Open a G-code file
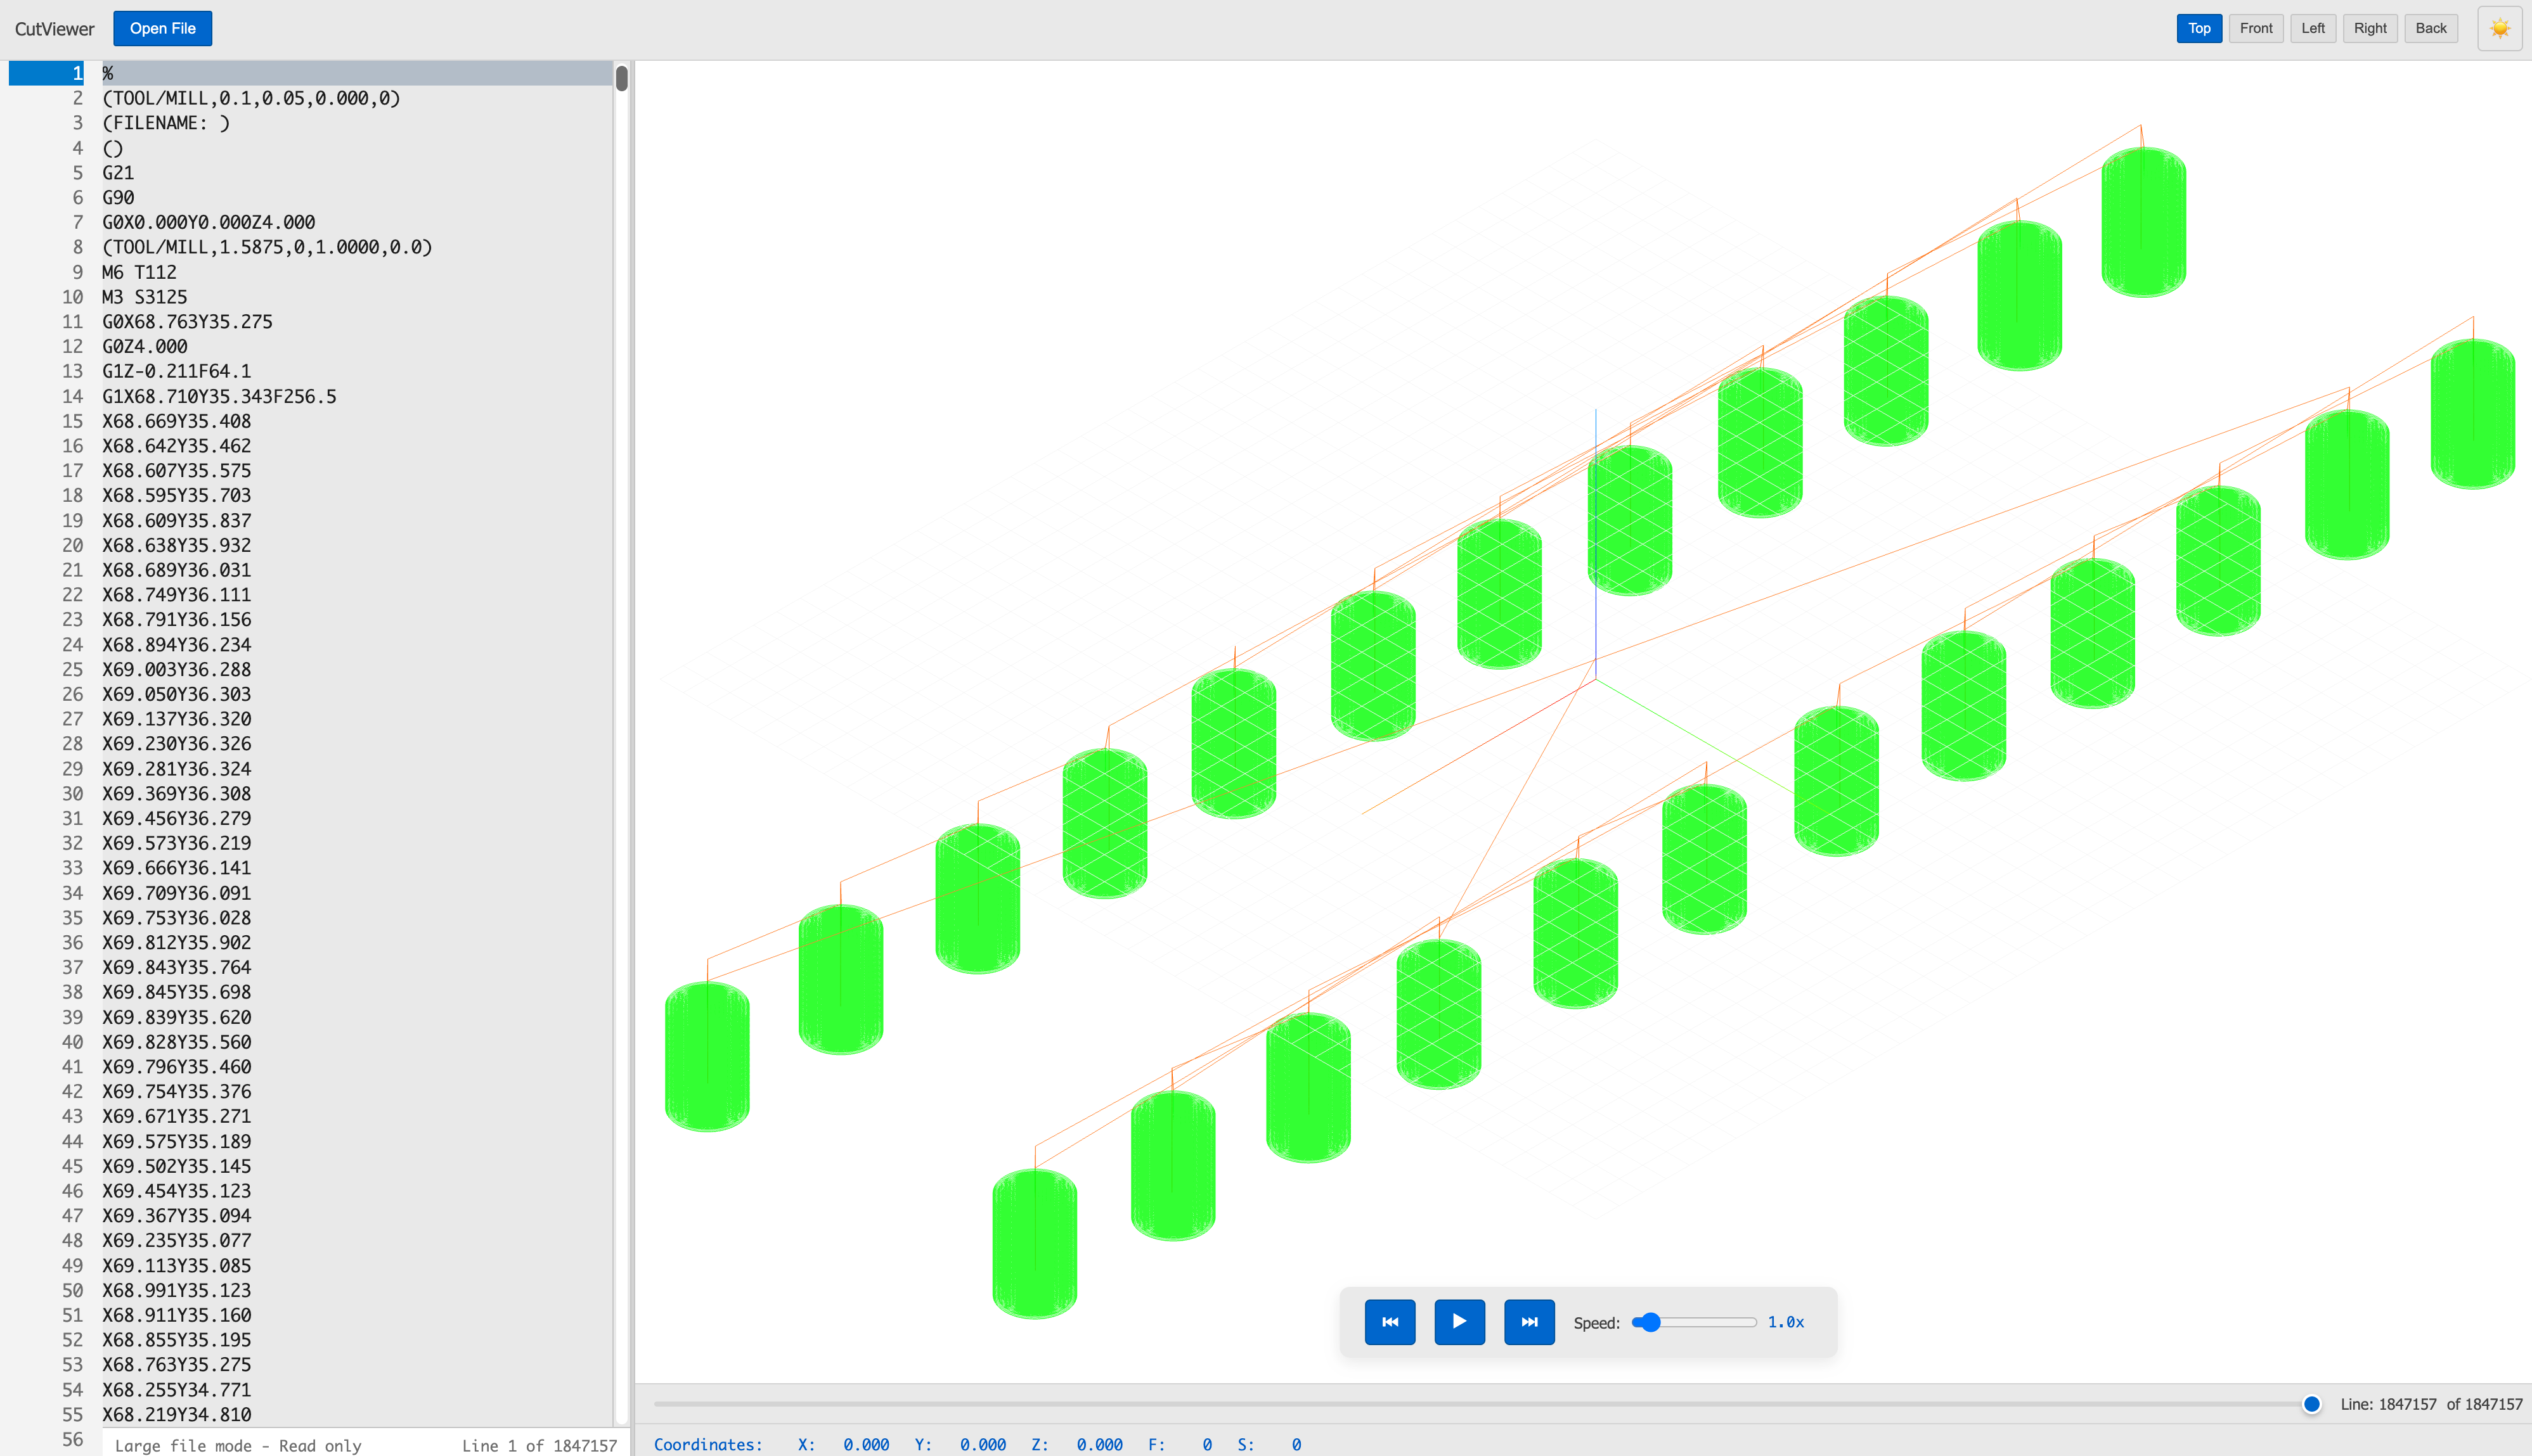This screenshot has width=2532, height=1456. pyautogui.click(x=162, y=28)
